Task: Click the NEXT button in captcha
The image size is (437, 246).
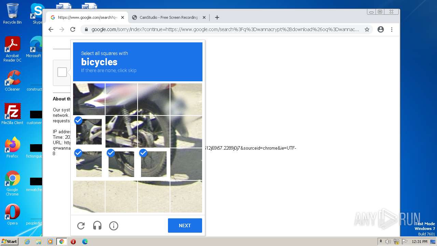Action: (185, 225)
